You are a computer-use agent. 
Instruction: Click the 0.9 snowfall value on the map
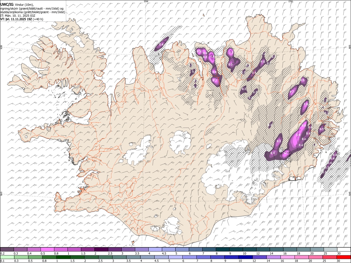298,135
